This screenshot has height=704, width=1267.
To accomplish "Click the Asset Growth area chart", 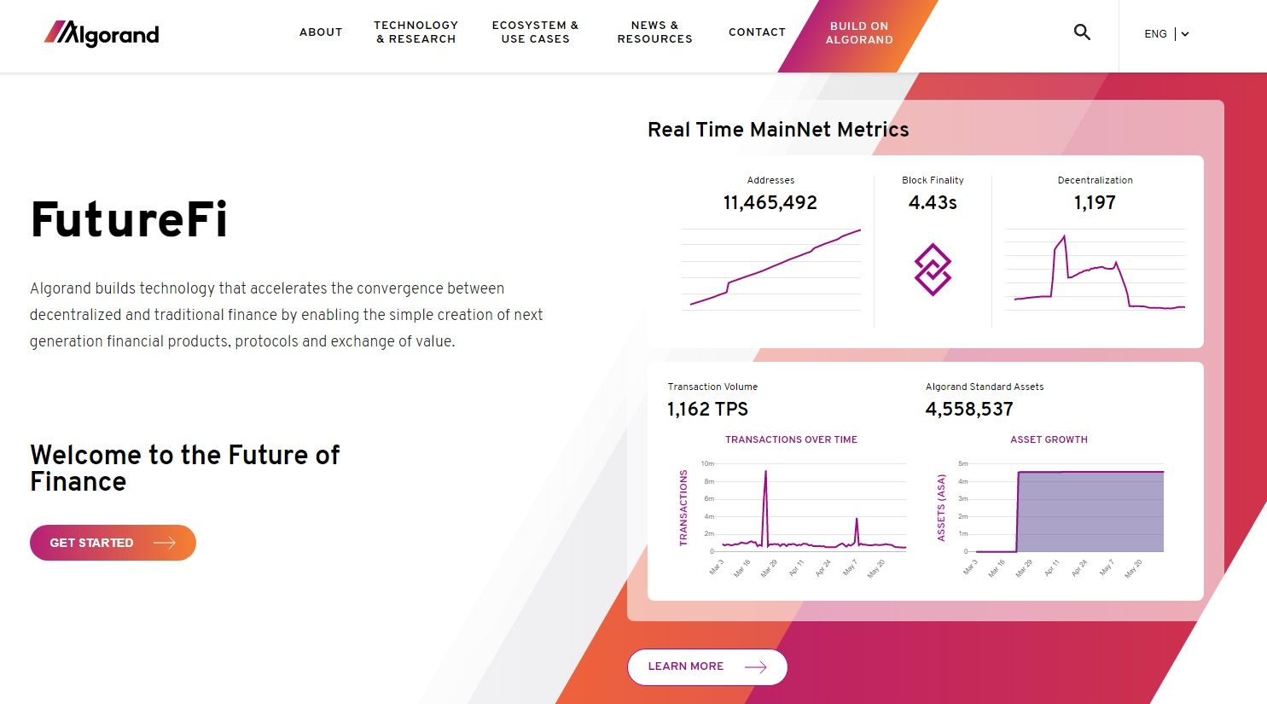I will [x=1090, y=510].
